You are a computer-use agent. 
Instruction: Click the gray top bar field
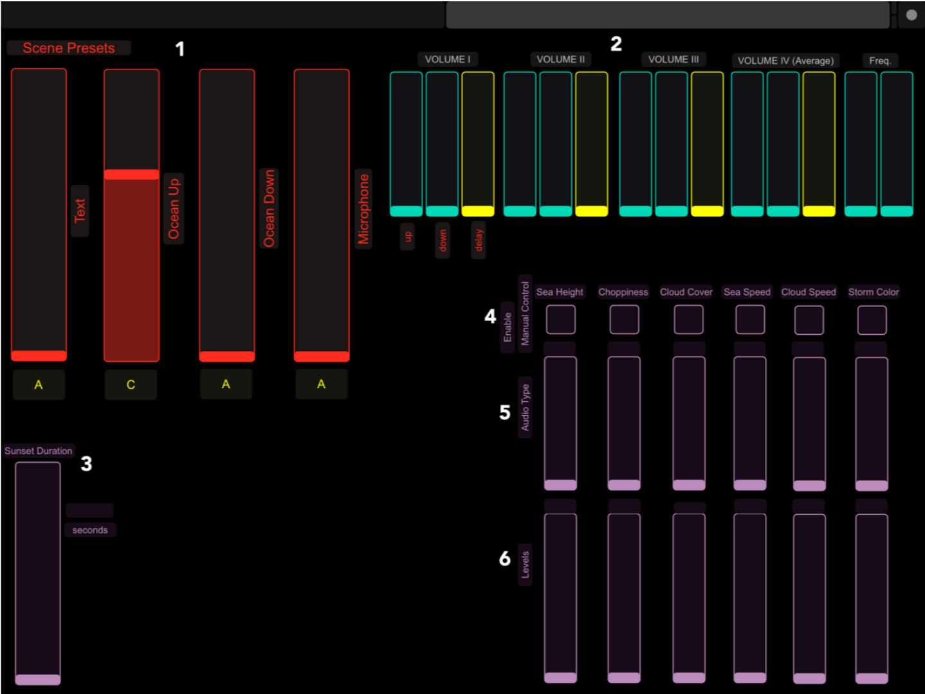click(668, 15)
